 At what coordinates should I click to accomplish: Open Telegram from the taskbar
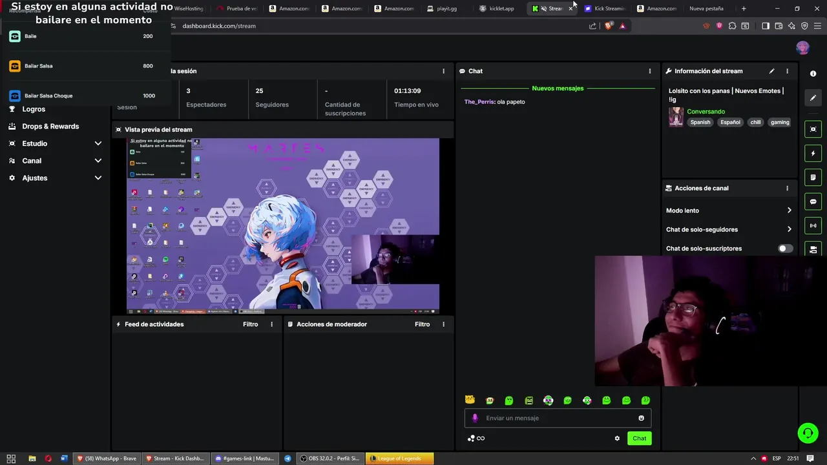click(x=288, y=459)
